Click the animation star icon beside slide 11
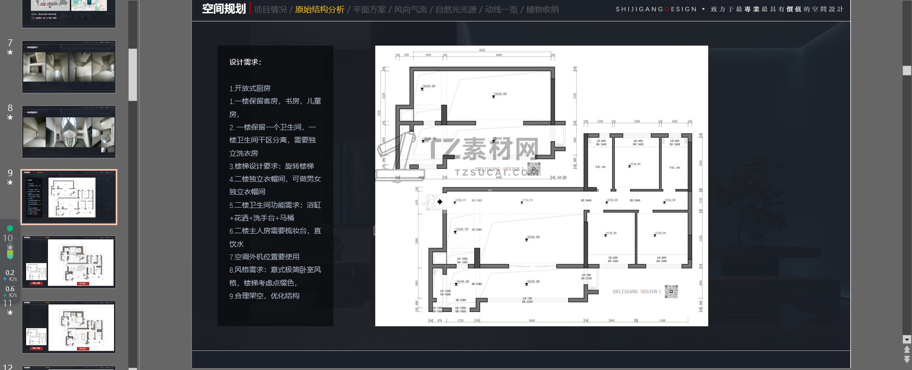Screen dimensions: 912x370 pyautogui.click(x=10, y=313)
